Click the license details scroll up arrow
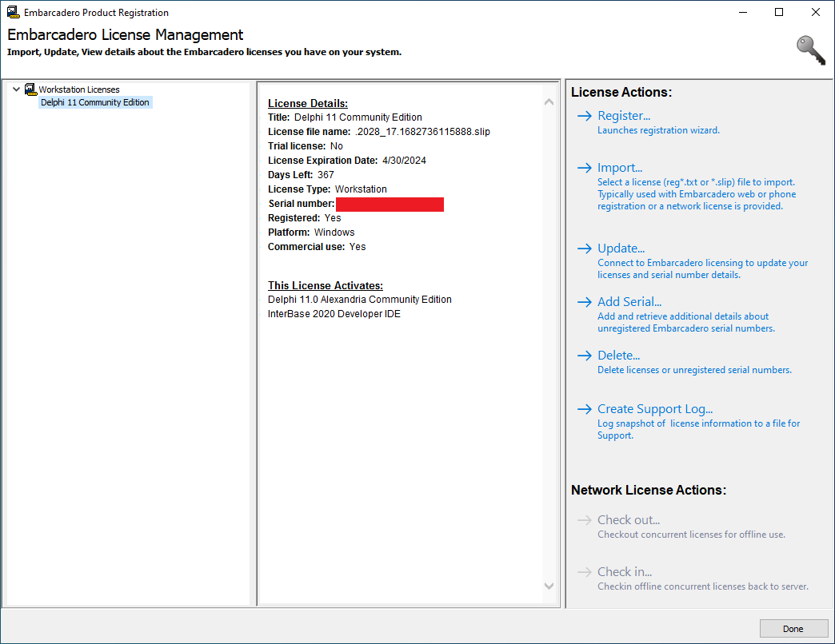This screenshot has height=644, width=835. click(549, 102)
